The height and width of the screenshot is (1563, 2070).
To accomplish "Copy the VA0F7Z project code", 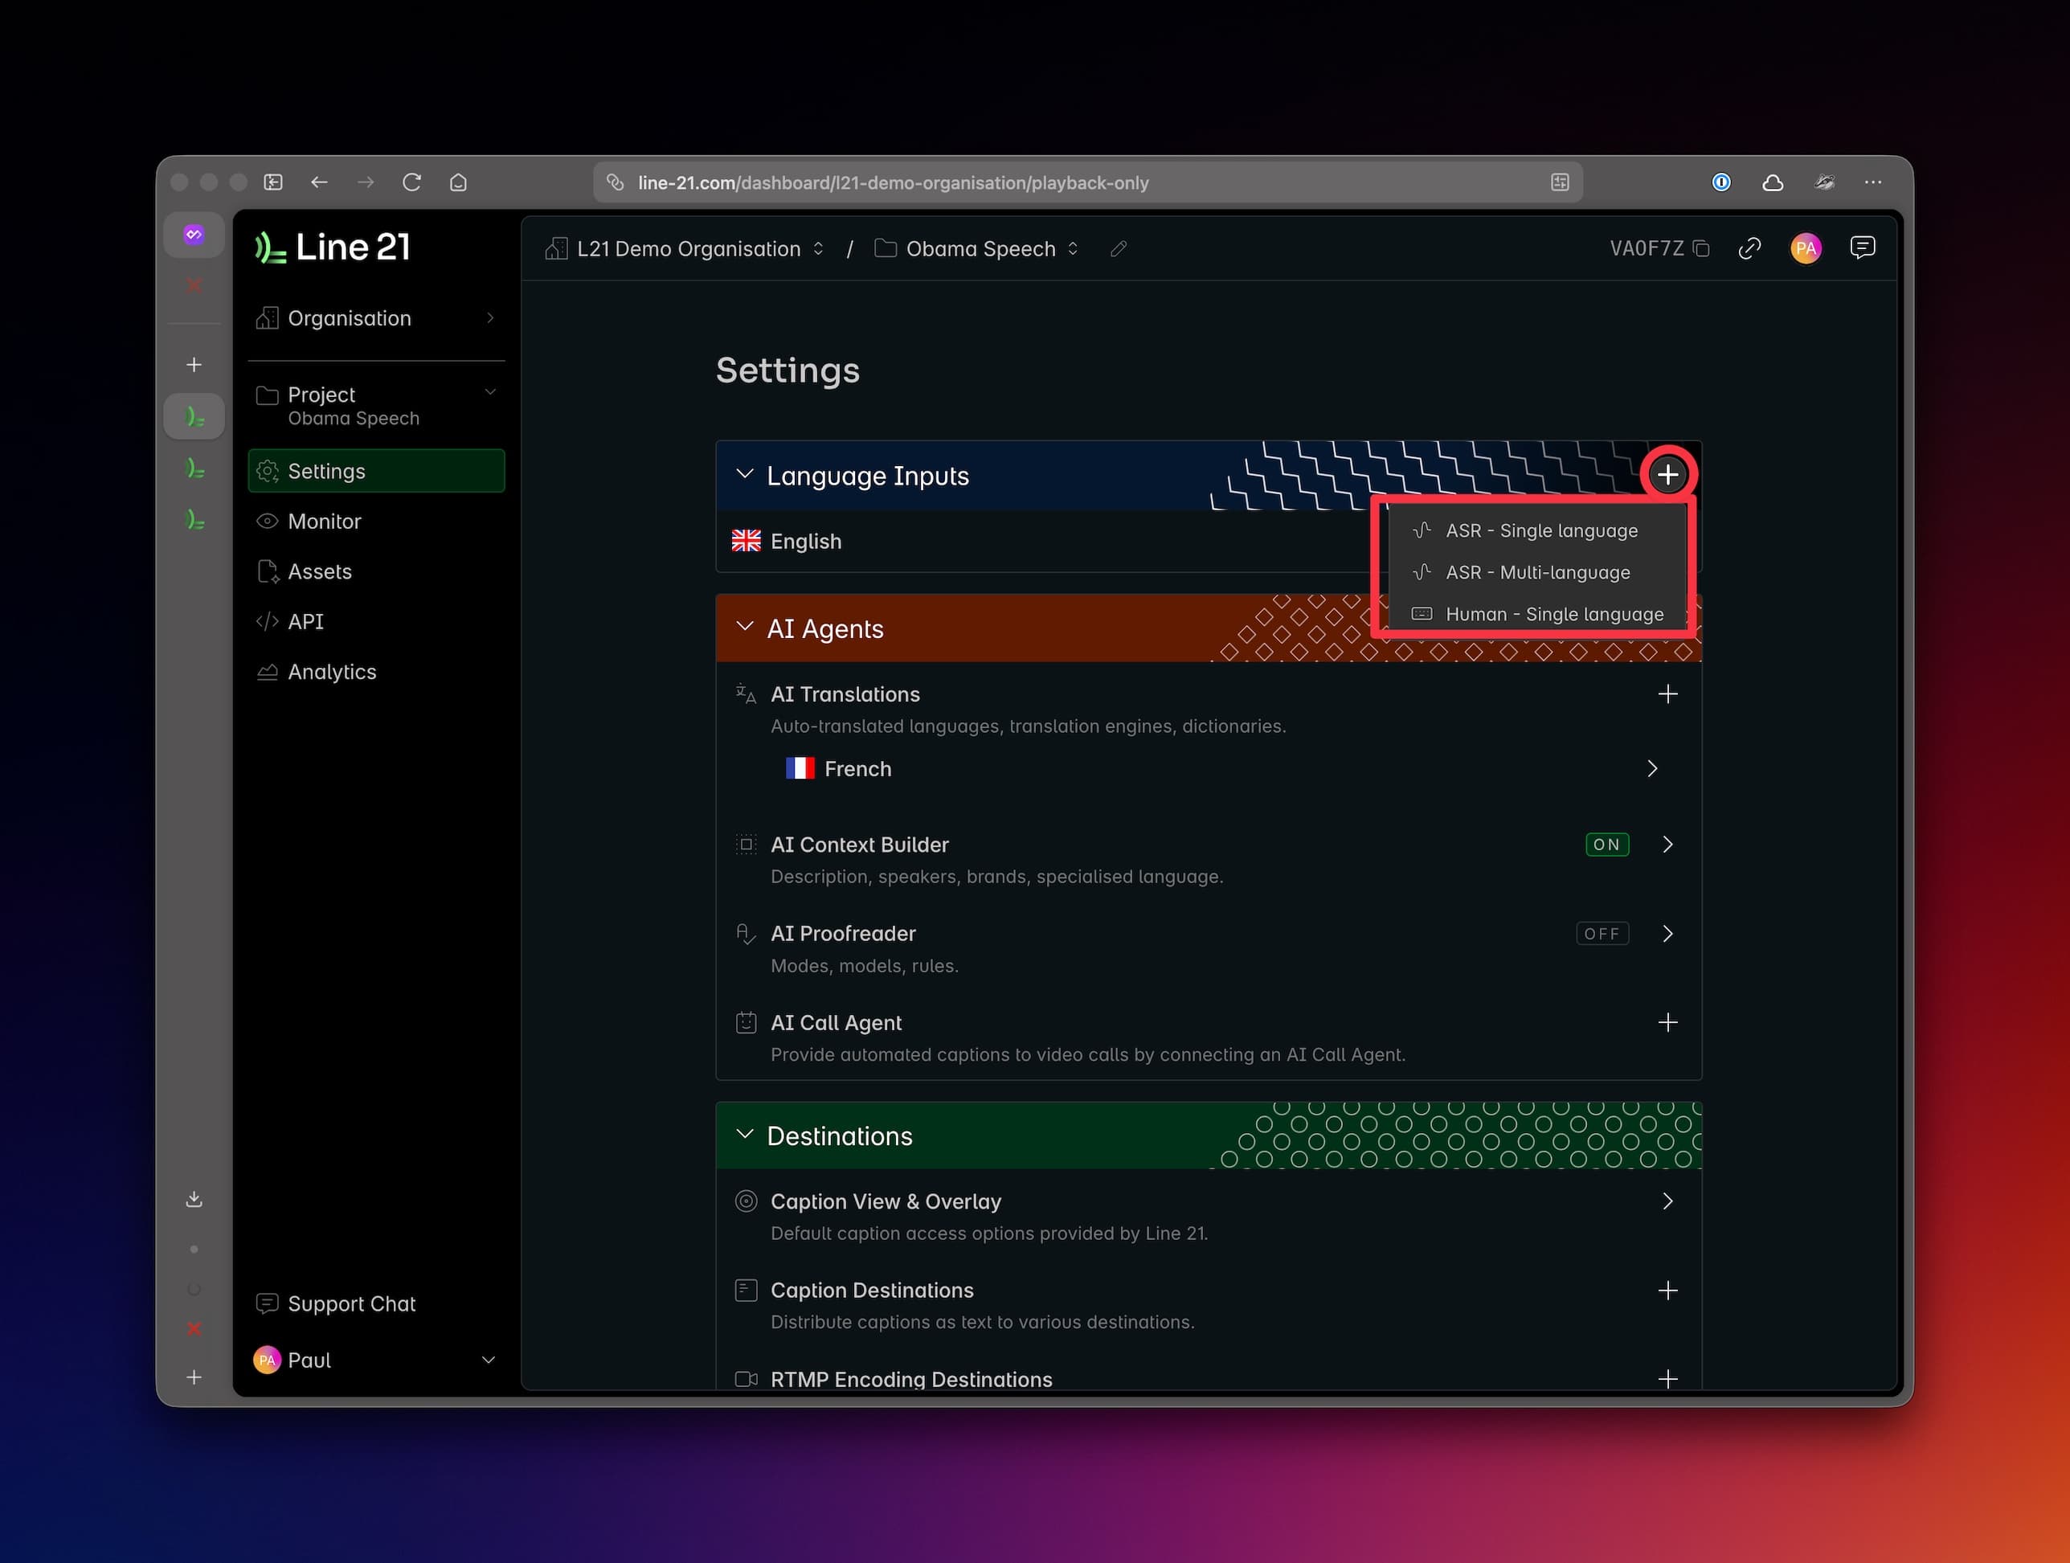I will coord(1703,248).
